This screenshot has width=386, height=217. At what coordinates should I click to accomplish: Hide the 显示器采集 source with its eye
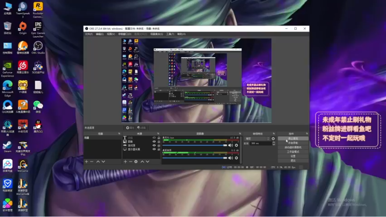point(154,149)
